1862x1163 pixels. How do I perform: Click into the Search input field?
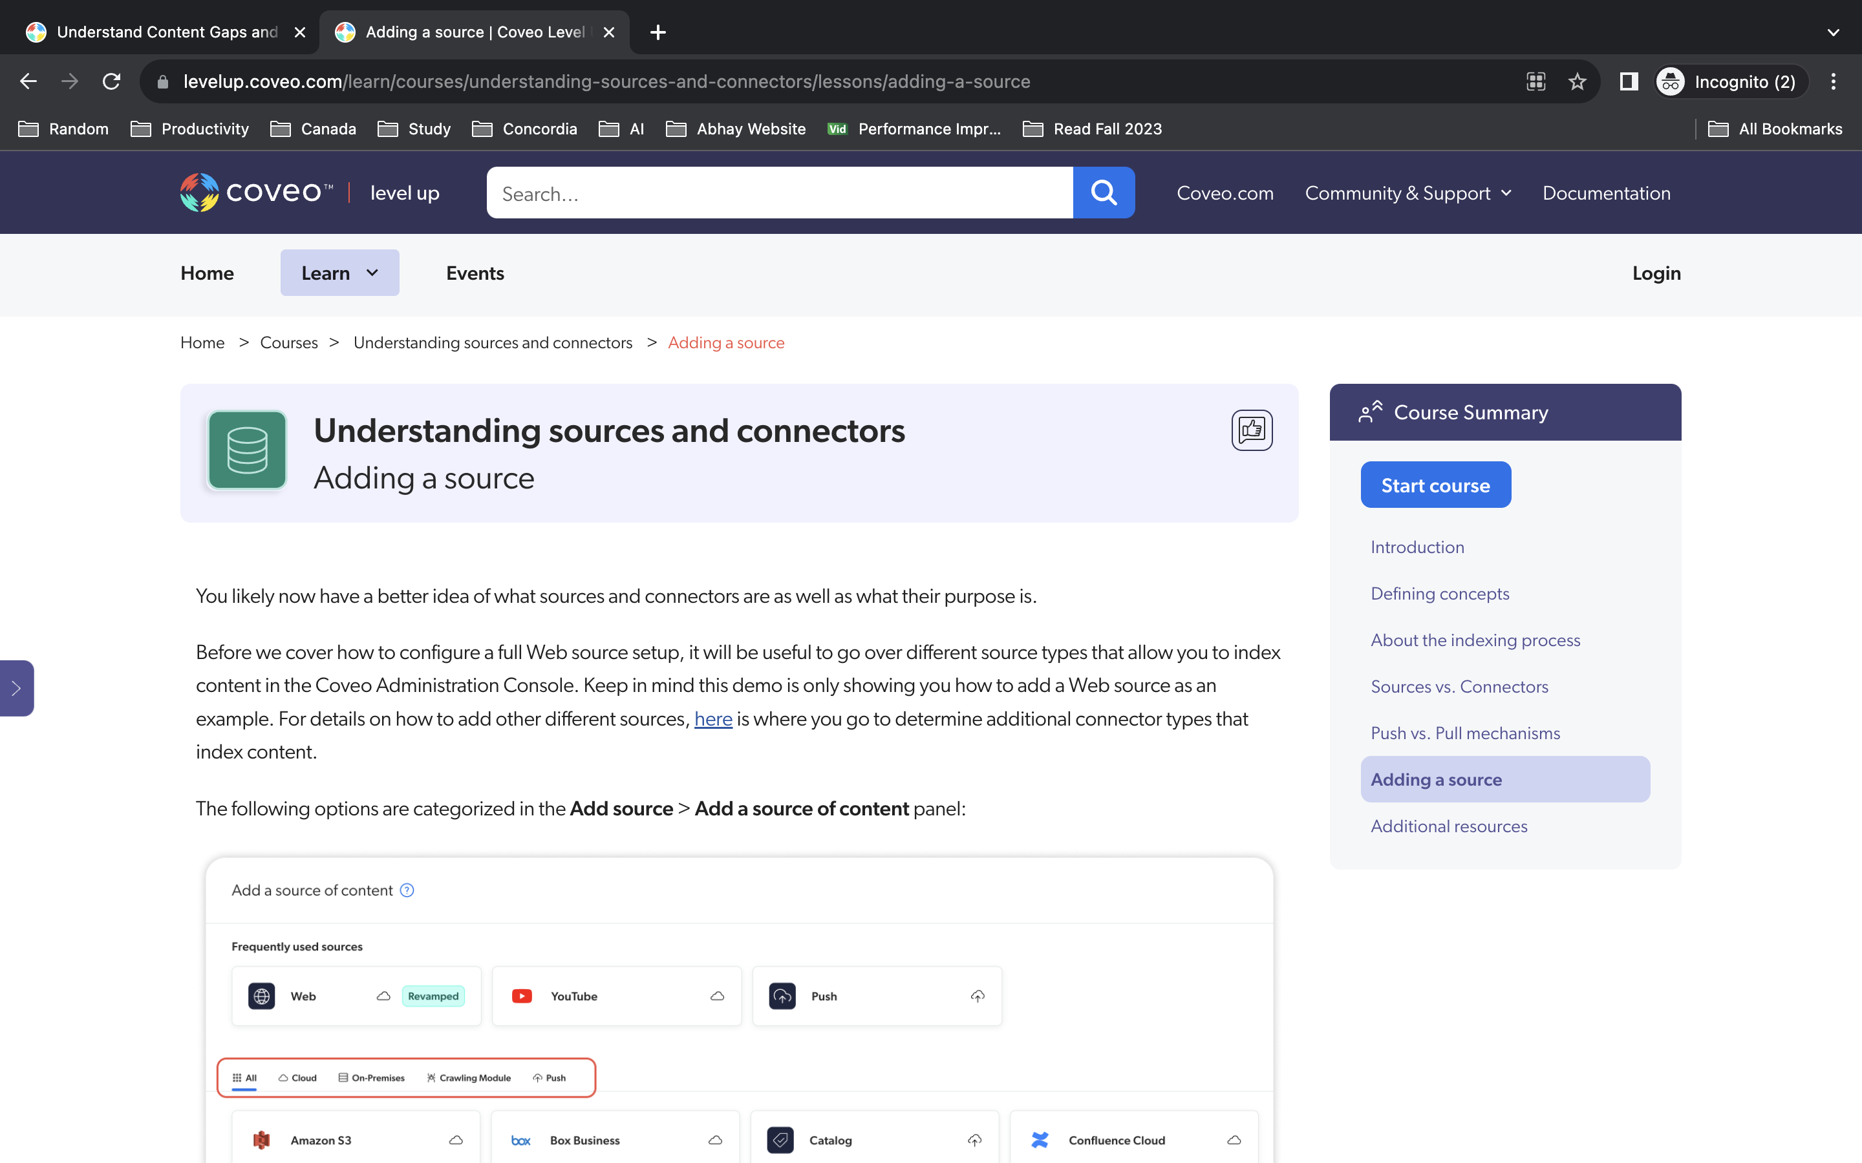click(x=778, y=193)
